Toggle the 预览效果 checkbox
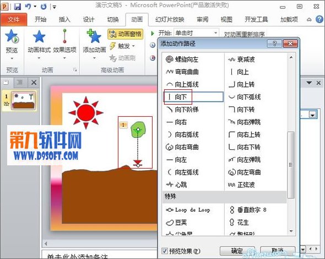The width and height of the screenshot is (325, 259). pos(165,251)
